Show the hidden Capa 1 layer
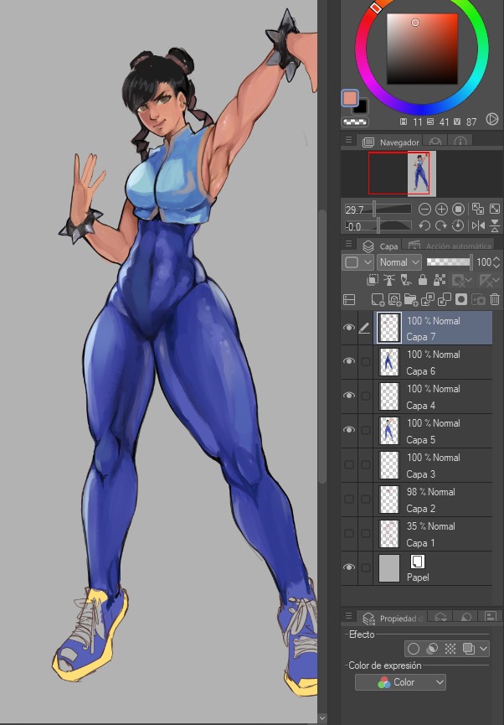The height and width of the screenshot is (725, 504). click(x=349, y=533)
